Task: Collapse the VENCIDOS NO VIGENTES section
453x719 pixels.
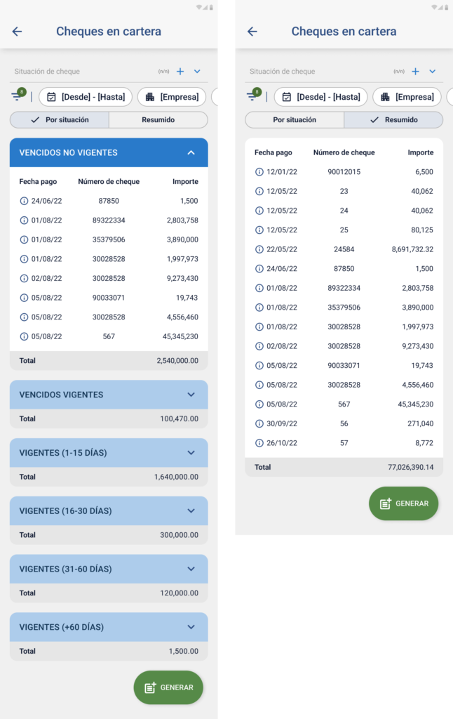Action: coord(191,152)
